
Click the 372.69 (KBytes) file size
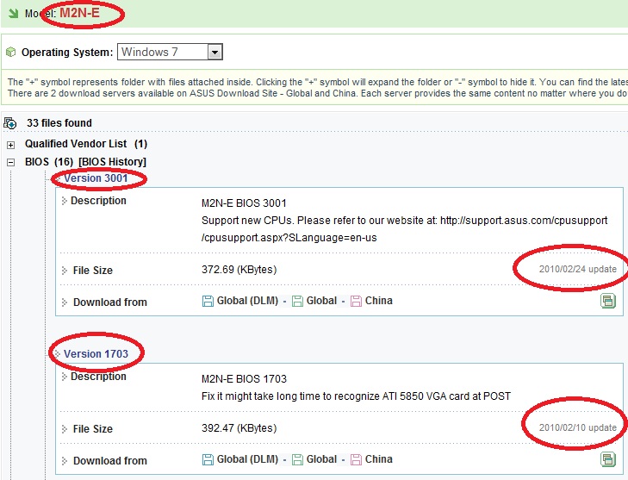(x=239, y=269)
